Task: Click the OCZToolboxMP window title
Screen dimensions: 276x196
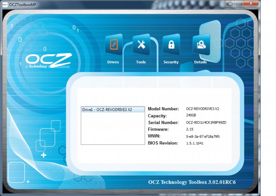Action: [x=23, y=5]
